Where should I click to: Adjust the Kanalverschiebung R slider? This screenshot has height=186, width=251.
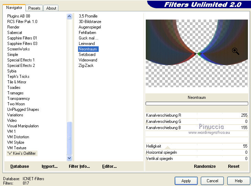pyautogui.click(x=197, y=115)
